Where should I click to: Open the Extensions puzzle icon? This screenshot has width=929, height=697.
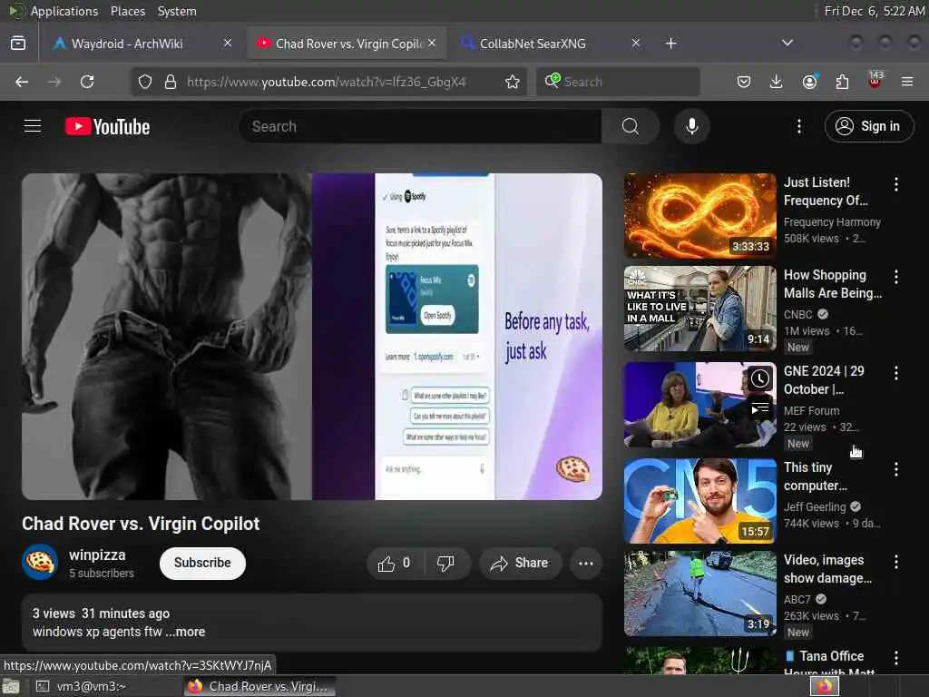click(842, 82)
